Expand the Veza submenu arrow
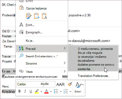Viewport: 122px width, 99px height. [65, 71]
